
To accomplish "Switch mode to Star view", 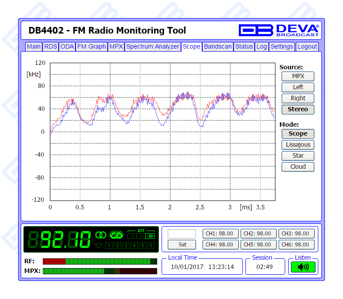I will click(298, 155).
